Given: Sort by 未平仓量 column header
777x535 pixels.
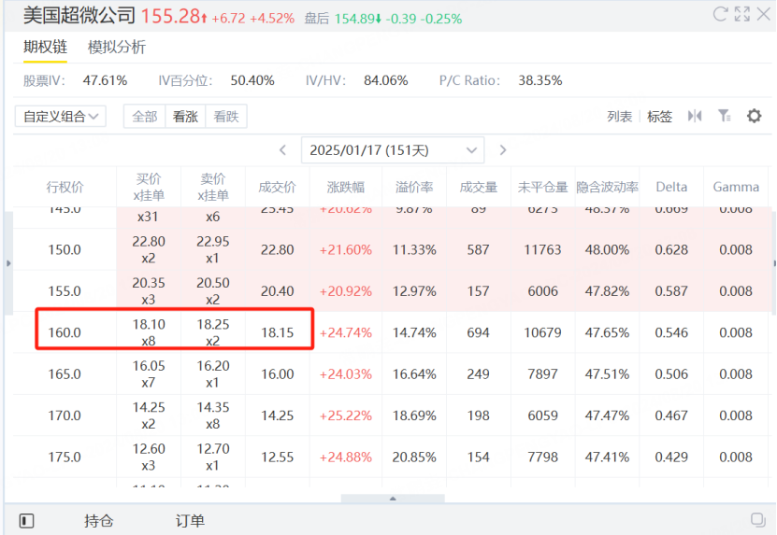Looking at the screenshot, I should tap(542, 187).
